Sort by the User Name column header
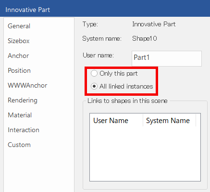Screen dimensions: 210x192 [x=116, y=121]
